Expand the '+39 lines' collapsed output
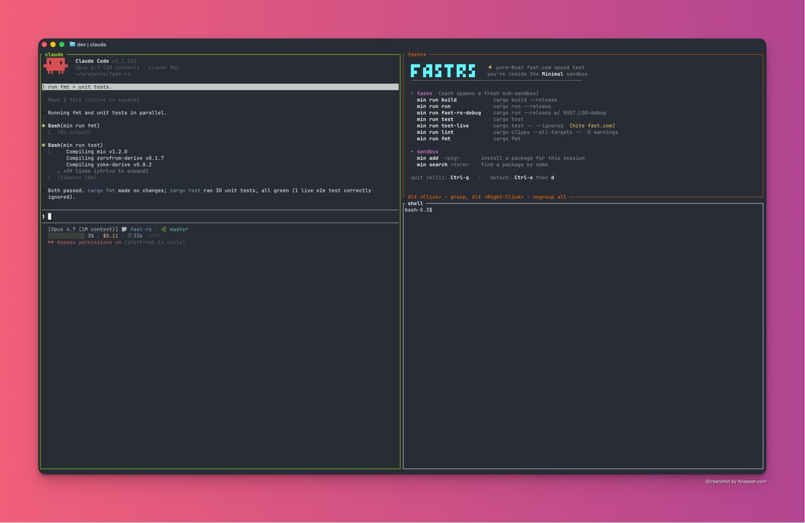This screenshot has height=523, width=805. pyautogui.click(x=103, y=171)
